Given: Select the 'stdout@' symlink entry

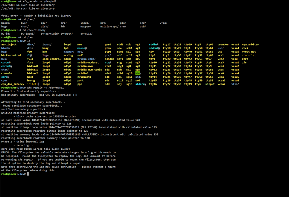Looking at the screenshot, I should point(154,48).
